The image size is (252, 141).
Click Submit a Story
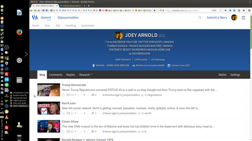[x=217, y=17]
